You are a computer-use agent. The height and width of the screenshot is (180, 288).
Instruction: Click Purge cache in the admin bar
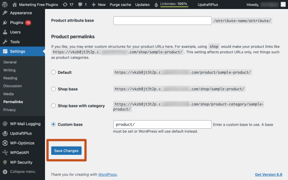click(x=120, y=4)
